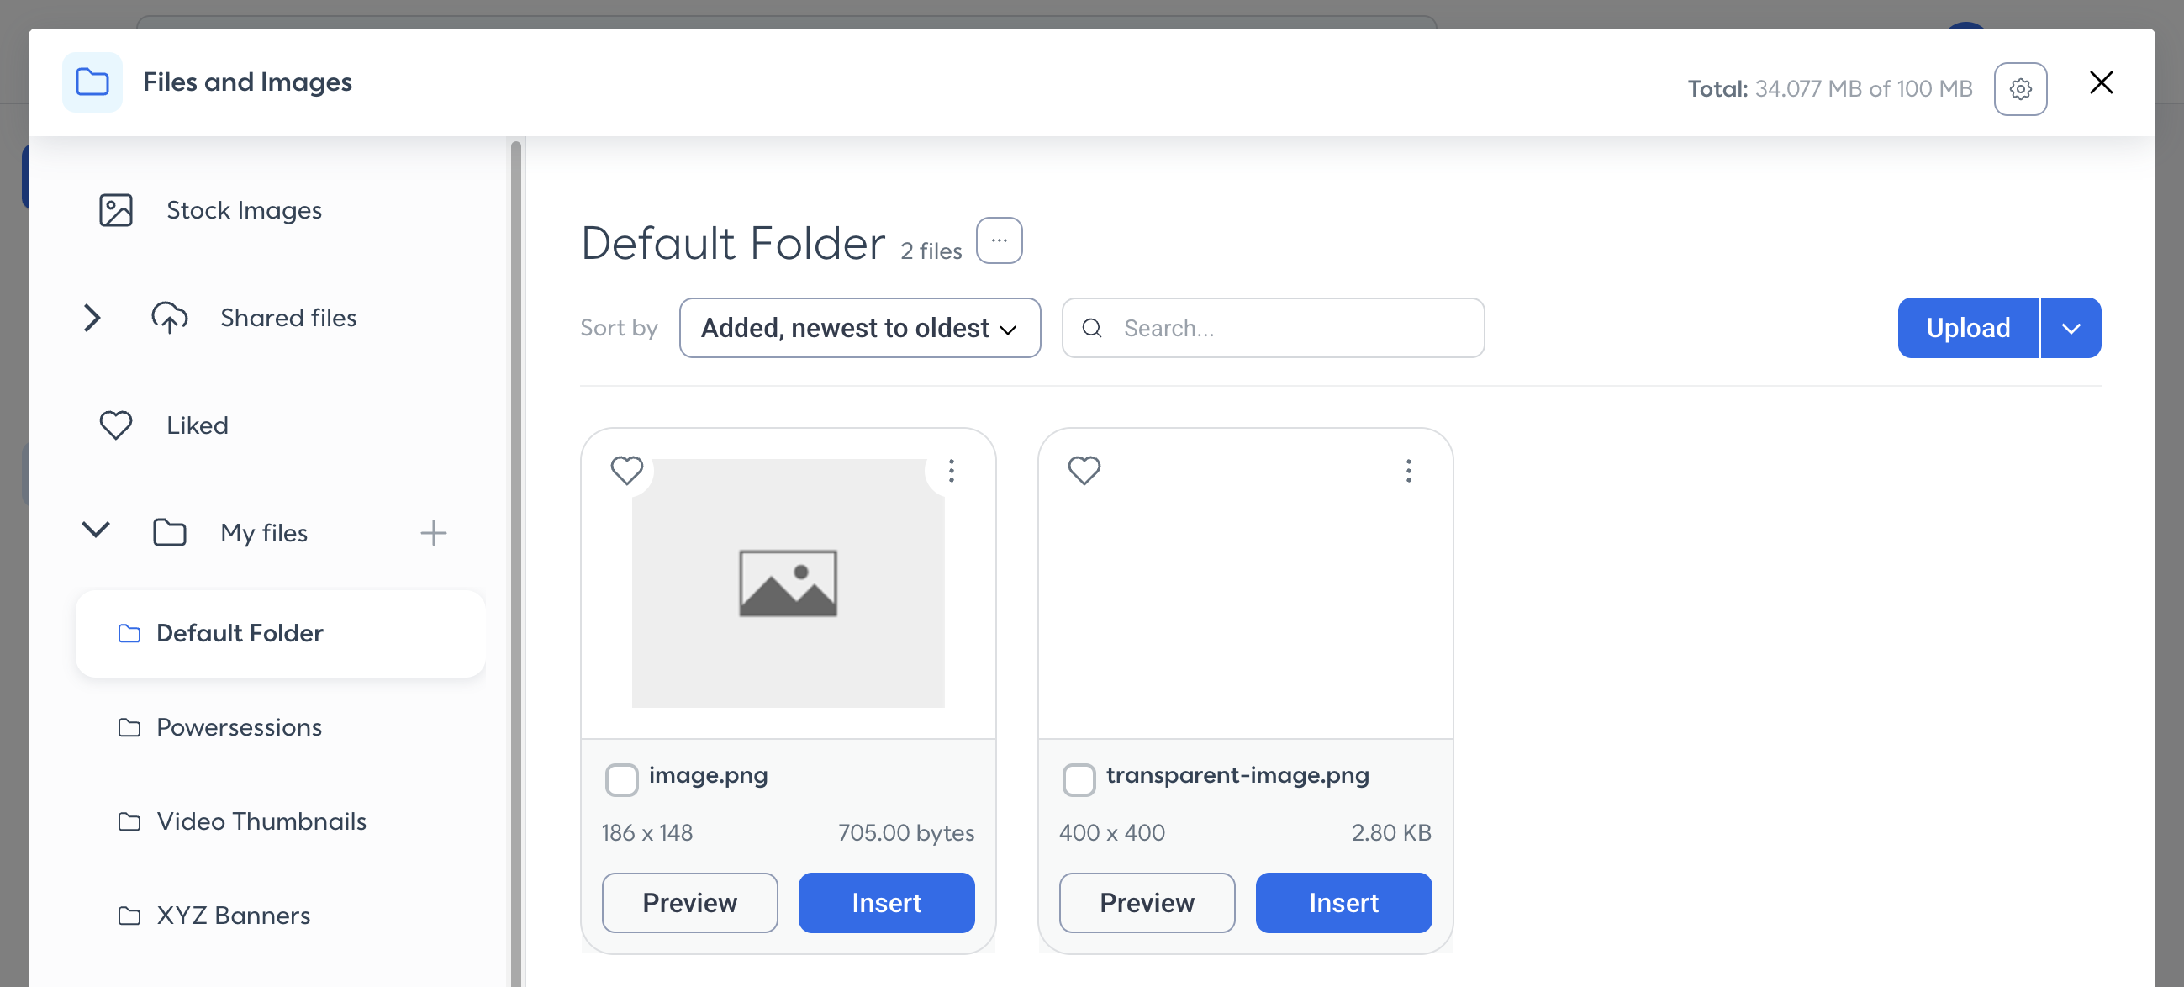Click the transparent-image.png thumbnail area

[x=1245, y=583]
